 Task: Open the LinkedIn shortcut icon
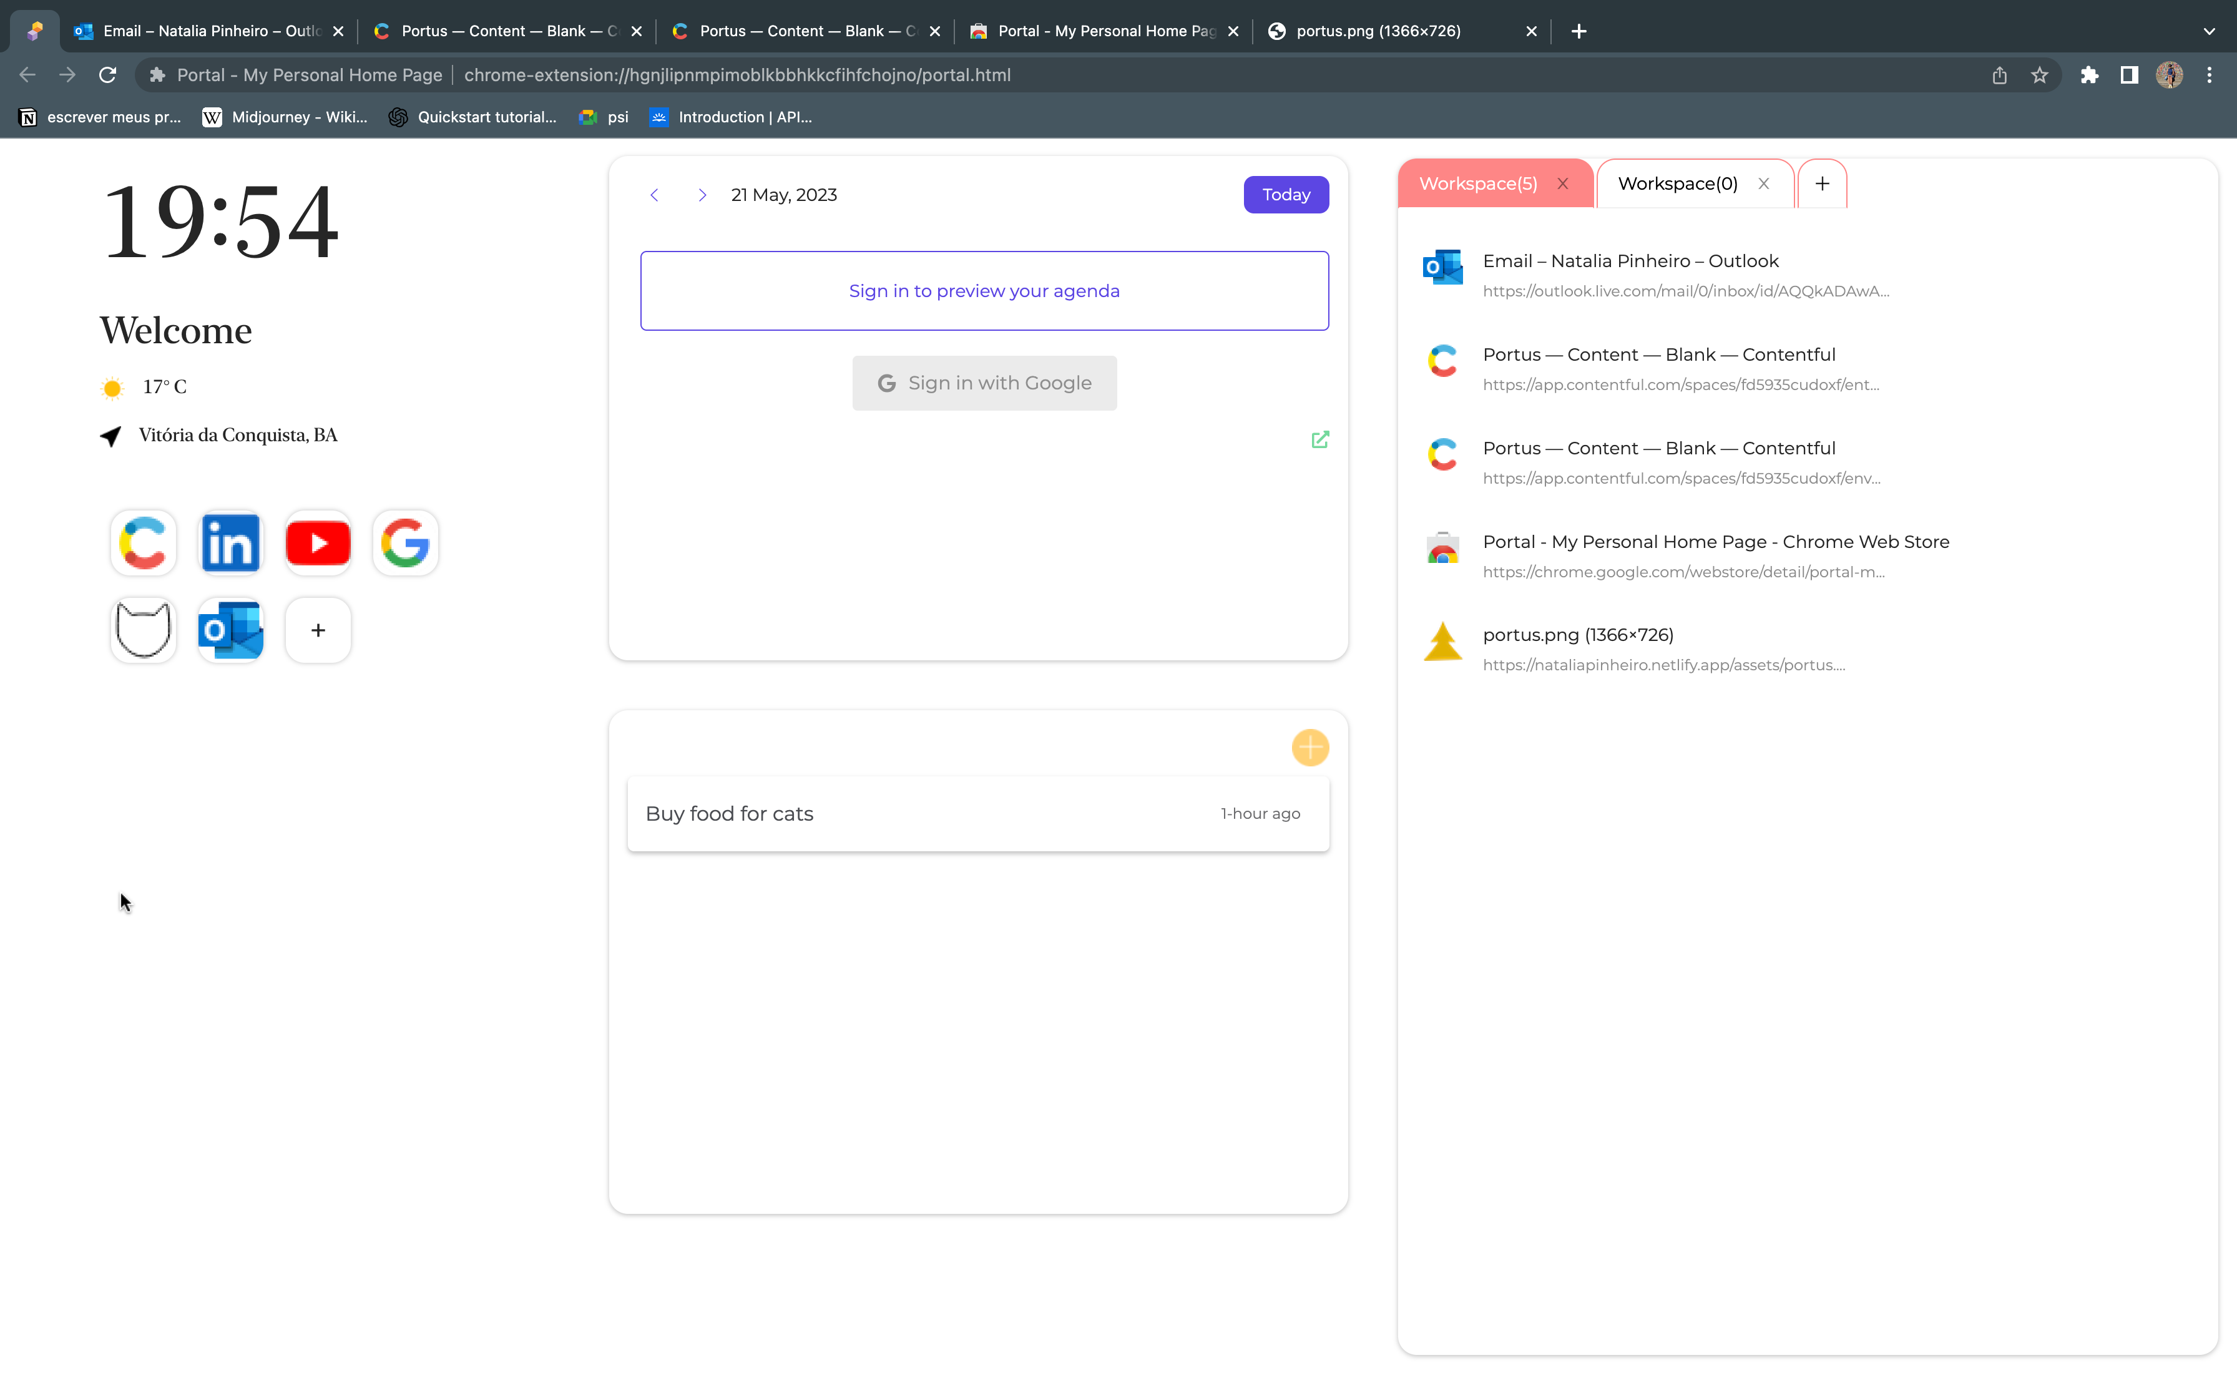point(230,543)
